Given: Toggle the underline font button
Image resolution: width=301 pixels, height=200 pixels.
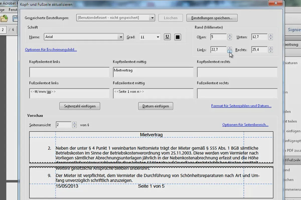Looking at the screenshot, I should pos(167,37).
